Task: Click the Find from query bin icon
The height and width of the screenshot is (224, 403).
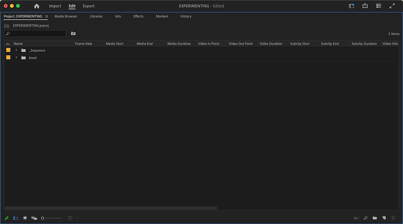Action: tap(73, 33)
